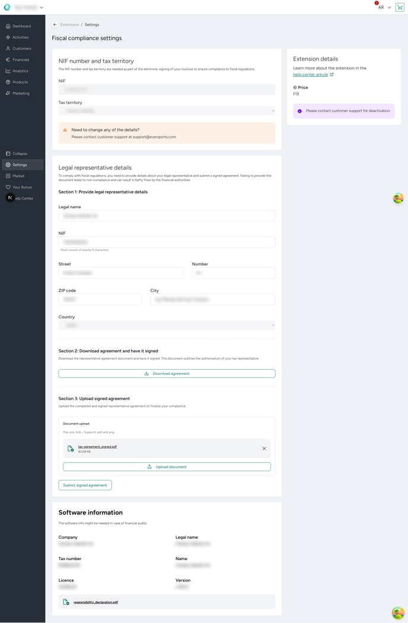The height and width of the screenshot is (623, 408).
Task: Click the Products sidebar icon
Action: (8, 82)
